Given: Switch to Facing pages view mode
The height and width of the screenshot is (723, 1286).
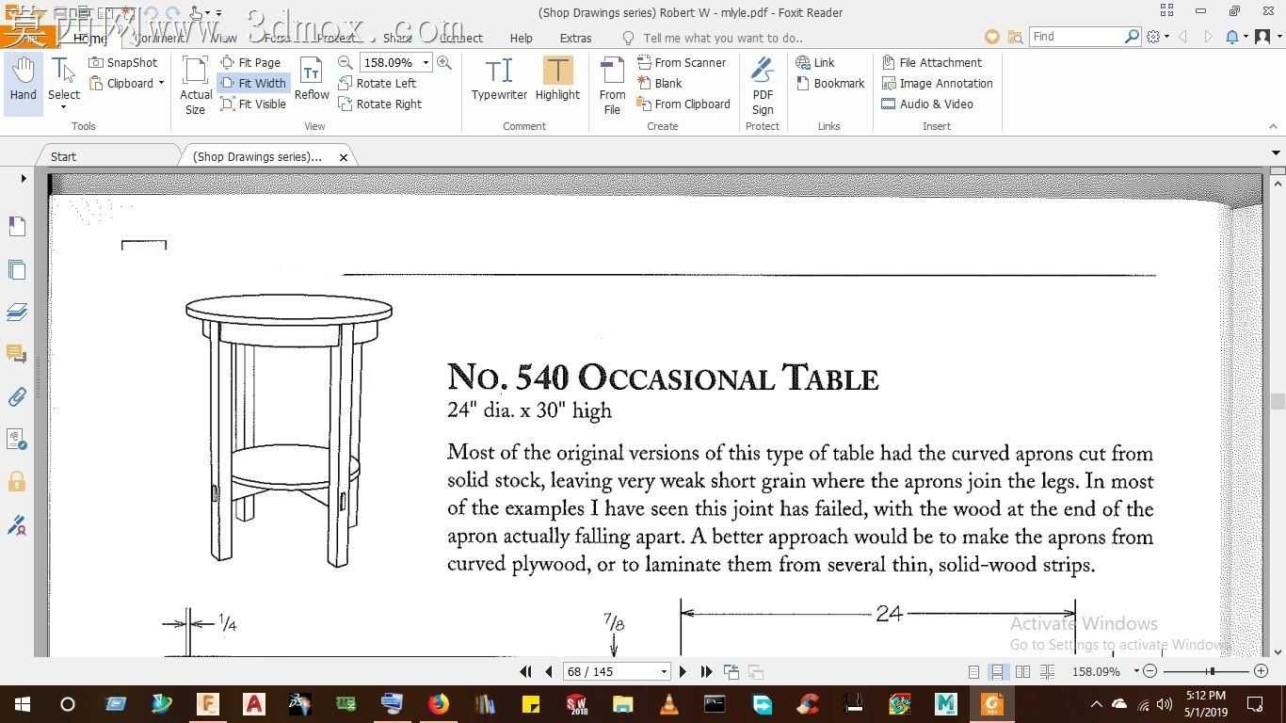Looking at the screenshot, I should tap(1022, 671).
